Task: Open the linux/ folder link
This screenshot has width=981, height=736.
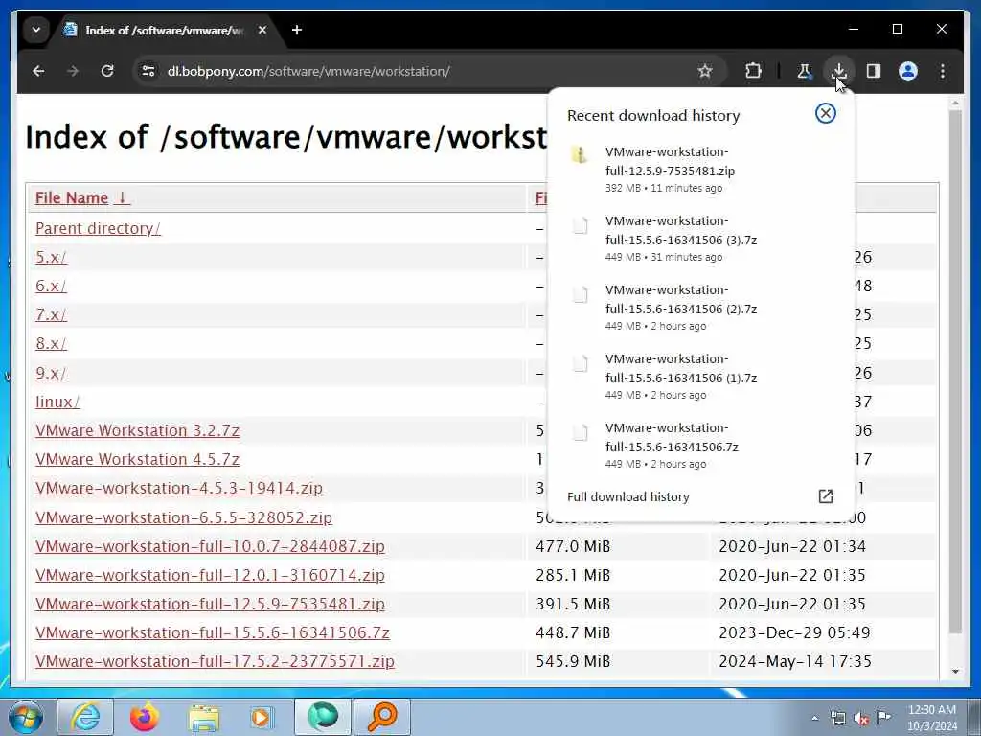Action: click(x=57, y=402)
